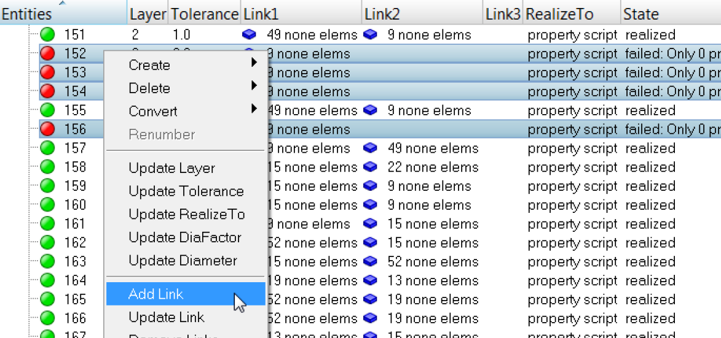721x338 pixels.
Task: Select Update Link menu entry
Action: coord(167,317)
